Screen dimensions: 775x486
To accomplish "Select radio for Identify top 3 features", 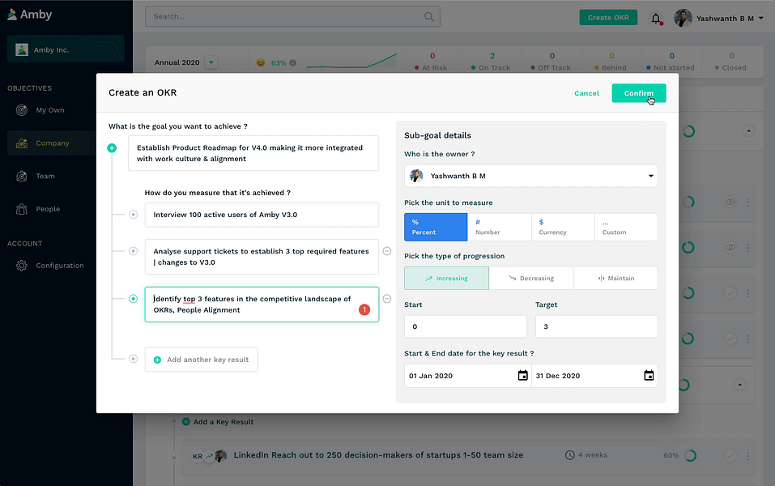I will [x=133, y=299].
